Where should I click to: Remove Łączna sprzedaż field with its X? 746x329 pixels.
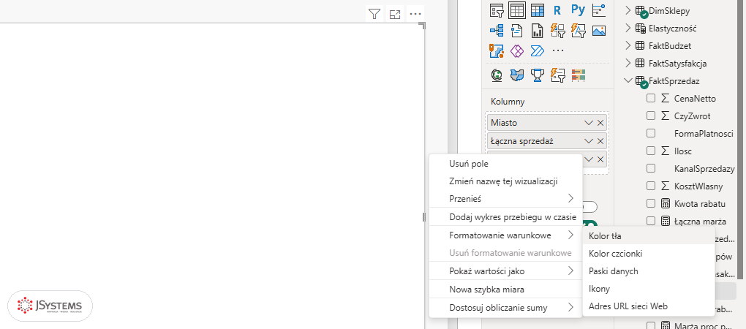point(600,140)
